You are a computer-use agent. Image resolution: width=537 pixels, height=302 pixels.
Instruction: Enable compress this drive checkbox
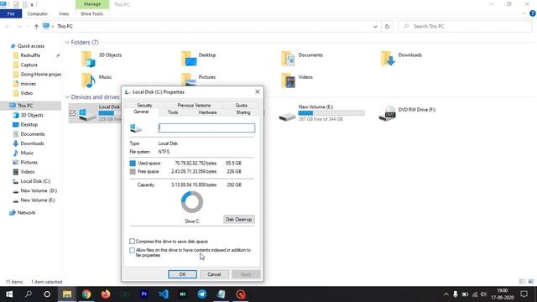point(133,241)
